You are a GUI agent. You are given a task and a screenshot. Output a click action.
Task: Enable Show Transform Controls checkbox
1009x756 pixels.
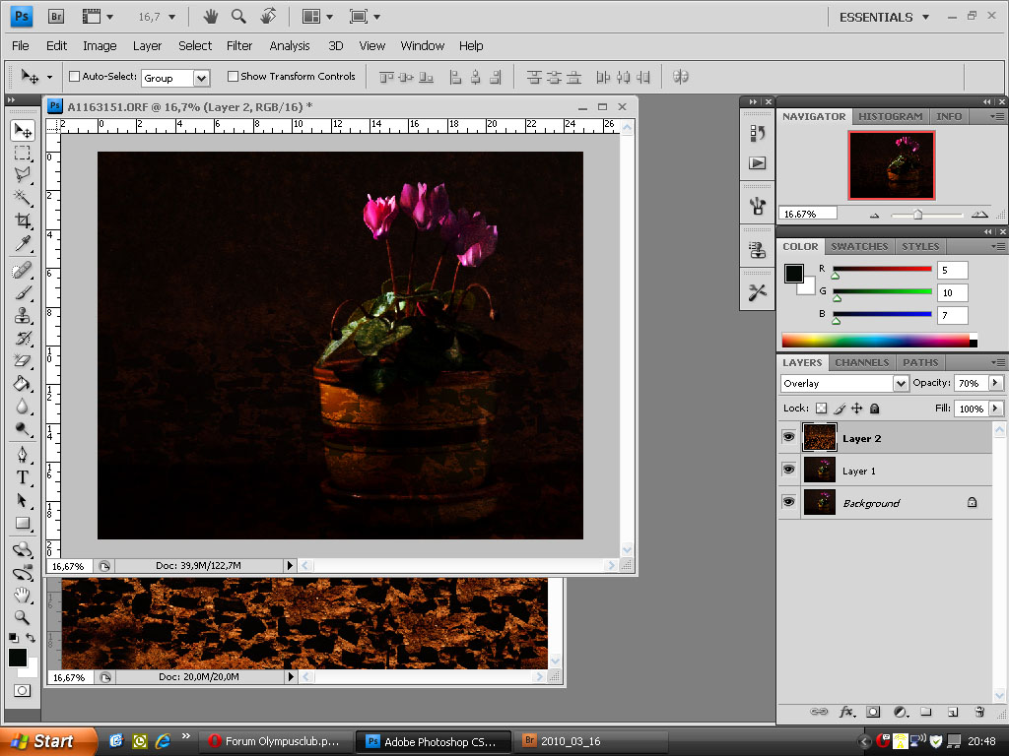coord(233,77)
